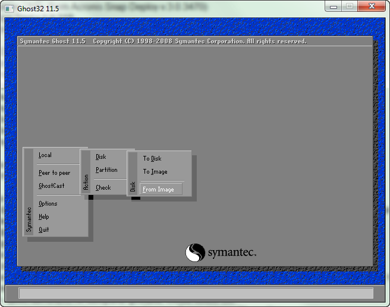Viewport: 390px width, 307px height.
Task: Click the vertical Action submenu label
Action: click(x=86, y=181)
